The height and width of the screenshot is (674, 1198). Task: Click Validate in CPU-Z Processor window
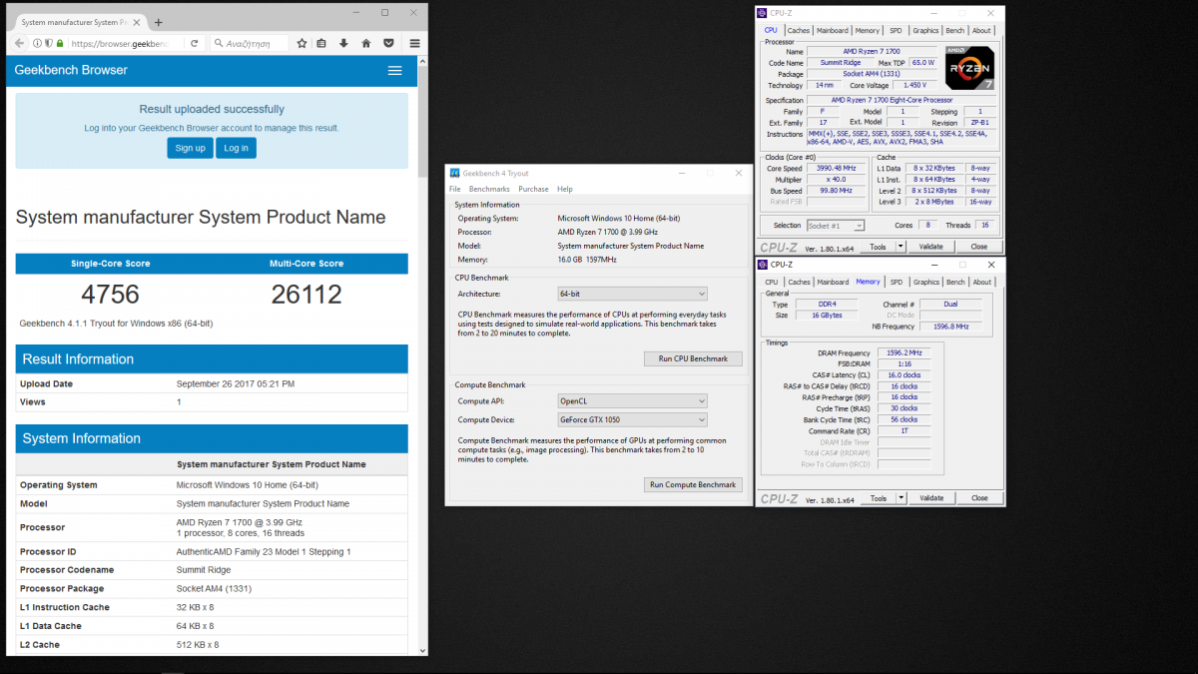click(931, 247)
